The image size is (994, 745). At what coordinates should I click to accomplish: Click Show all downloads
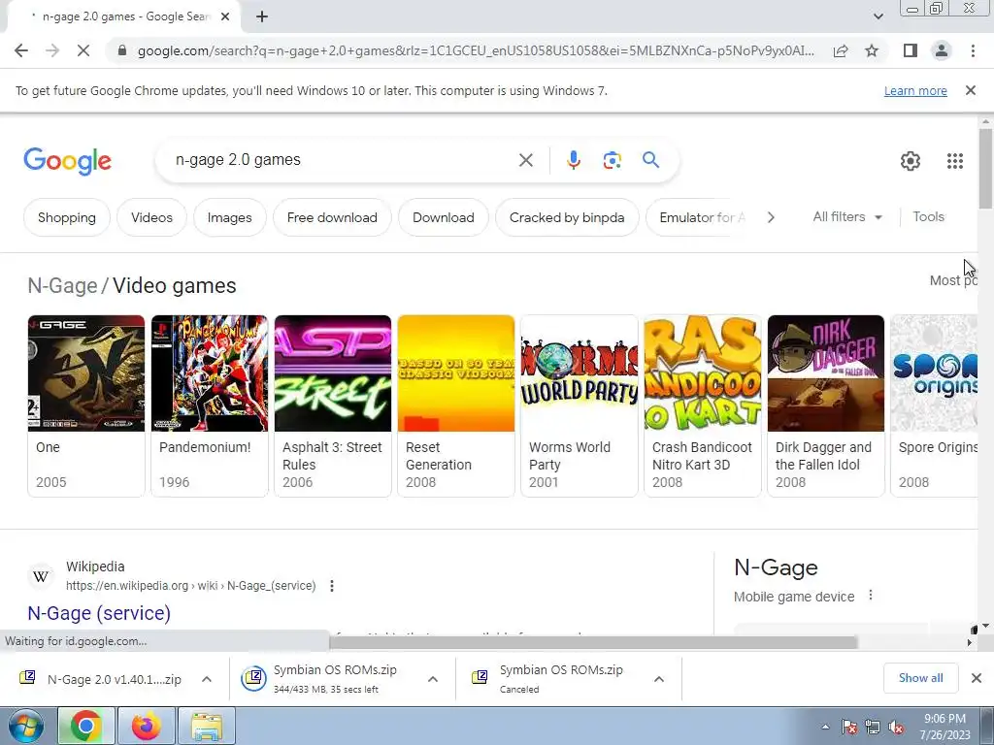point(920,678)
